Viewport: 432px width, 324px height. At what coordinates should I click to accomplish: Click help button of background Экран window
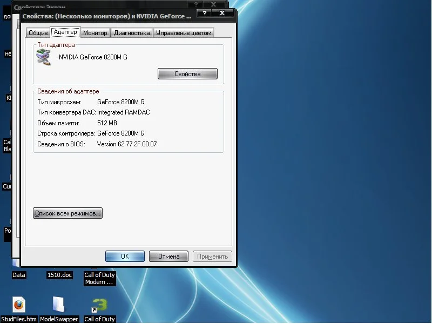tap(196, 4)
